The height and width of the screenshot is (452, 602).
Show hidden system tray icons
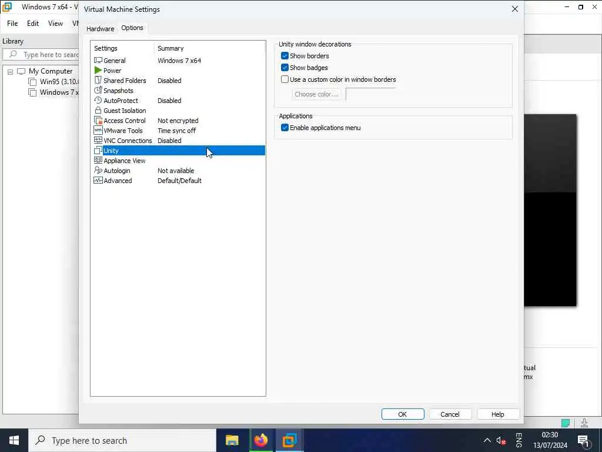[487, 440]
